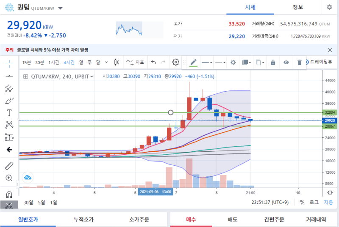Switch to the 호가주문 tab
The width and height of the screenshot is (339, 227).
pyautogui.click(x=139, y=219)
